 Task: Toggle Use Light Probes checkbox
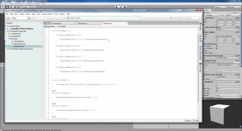coord(217,53)
